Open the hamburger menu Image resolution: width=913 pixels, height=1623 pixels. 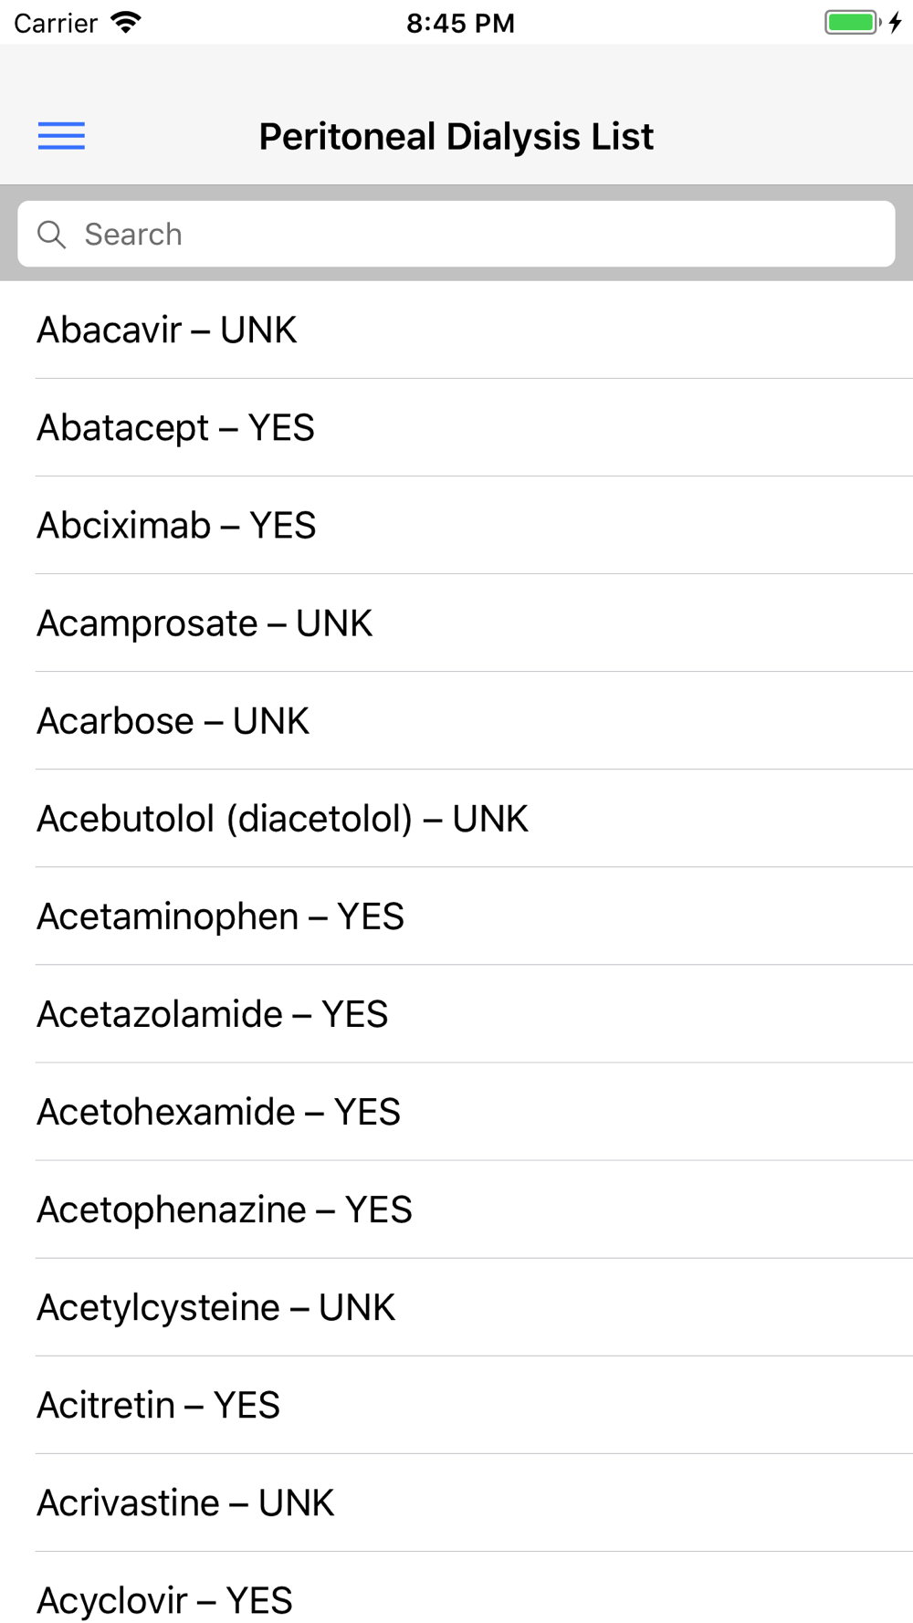[x=61, y=136]
